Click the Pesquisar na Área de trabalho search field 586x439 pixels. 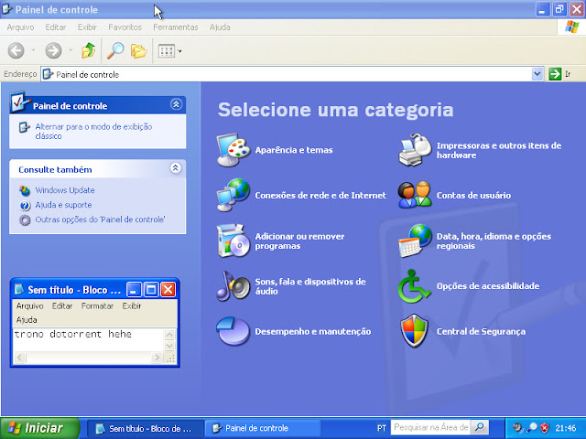(x=430, y=427)
